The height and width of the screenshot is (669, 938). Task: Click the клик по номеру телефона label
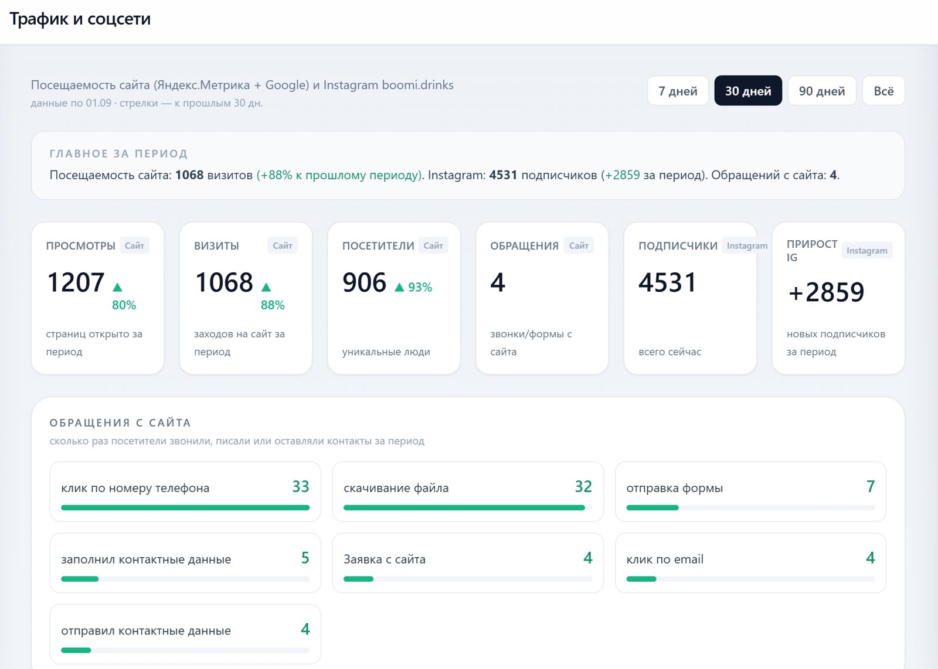click(135, 488)
